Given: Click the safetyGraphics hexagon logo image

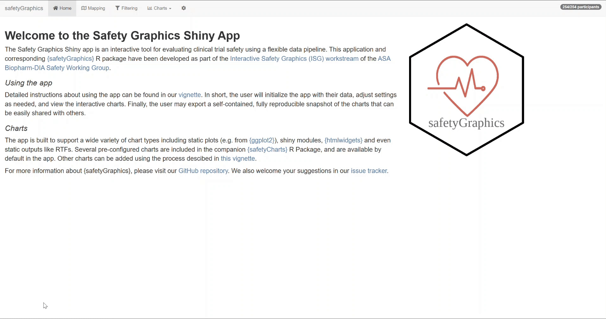Looking at the screenshot, I should [466, 90].
